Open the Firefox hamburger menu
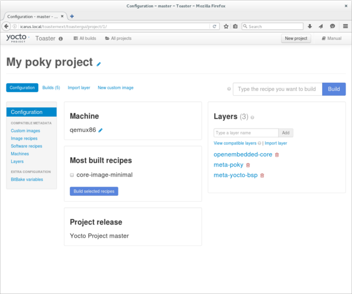 click(346, 26)
